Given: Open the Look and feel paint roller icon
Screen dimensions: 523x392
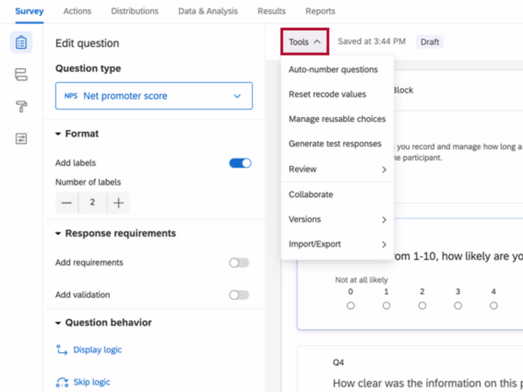Looking at the screenshot, I should 21,106.
